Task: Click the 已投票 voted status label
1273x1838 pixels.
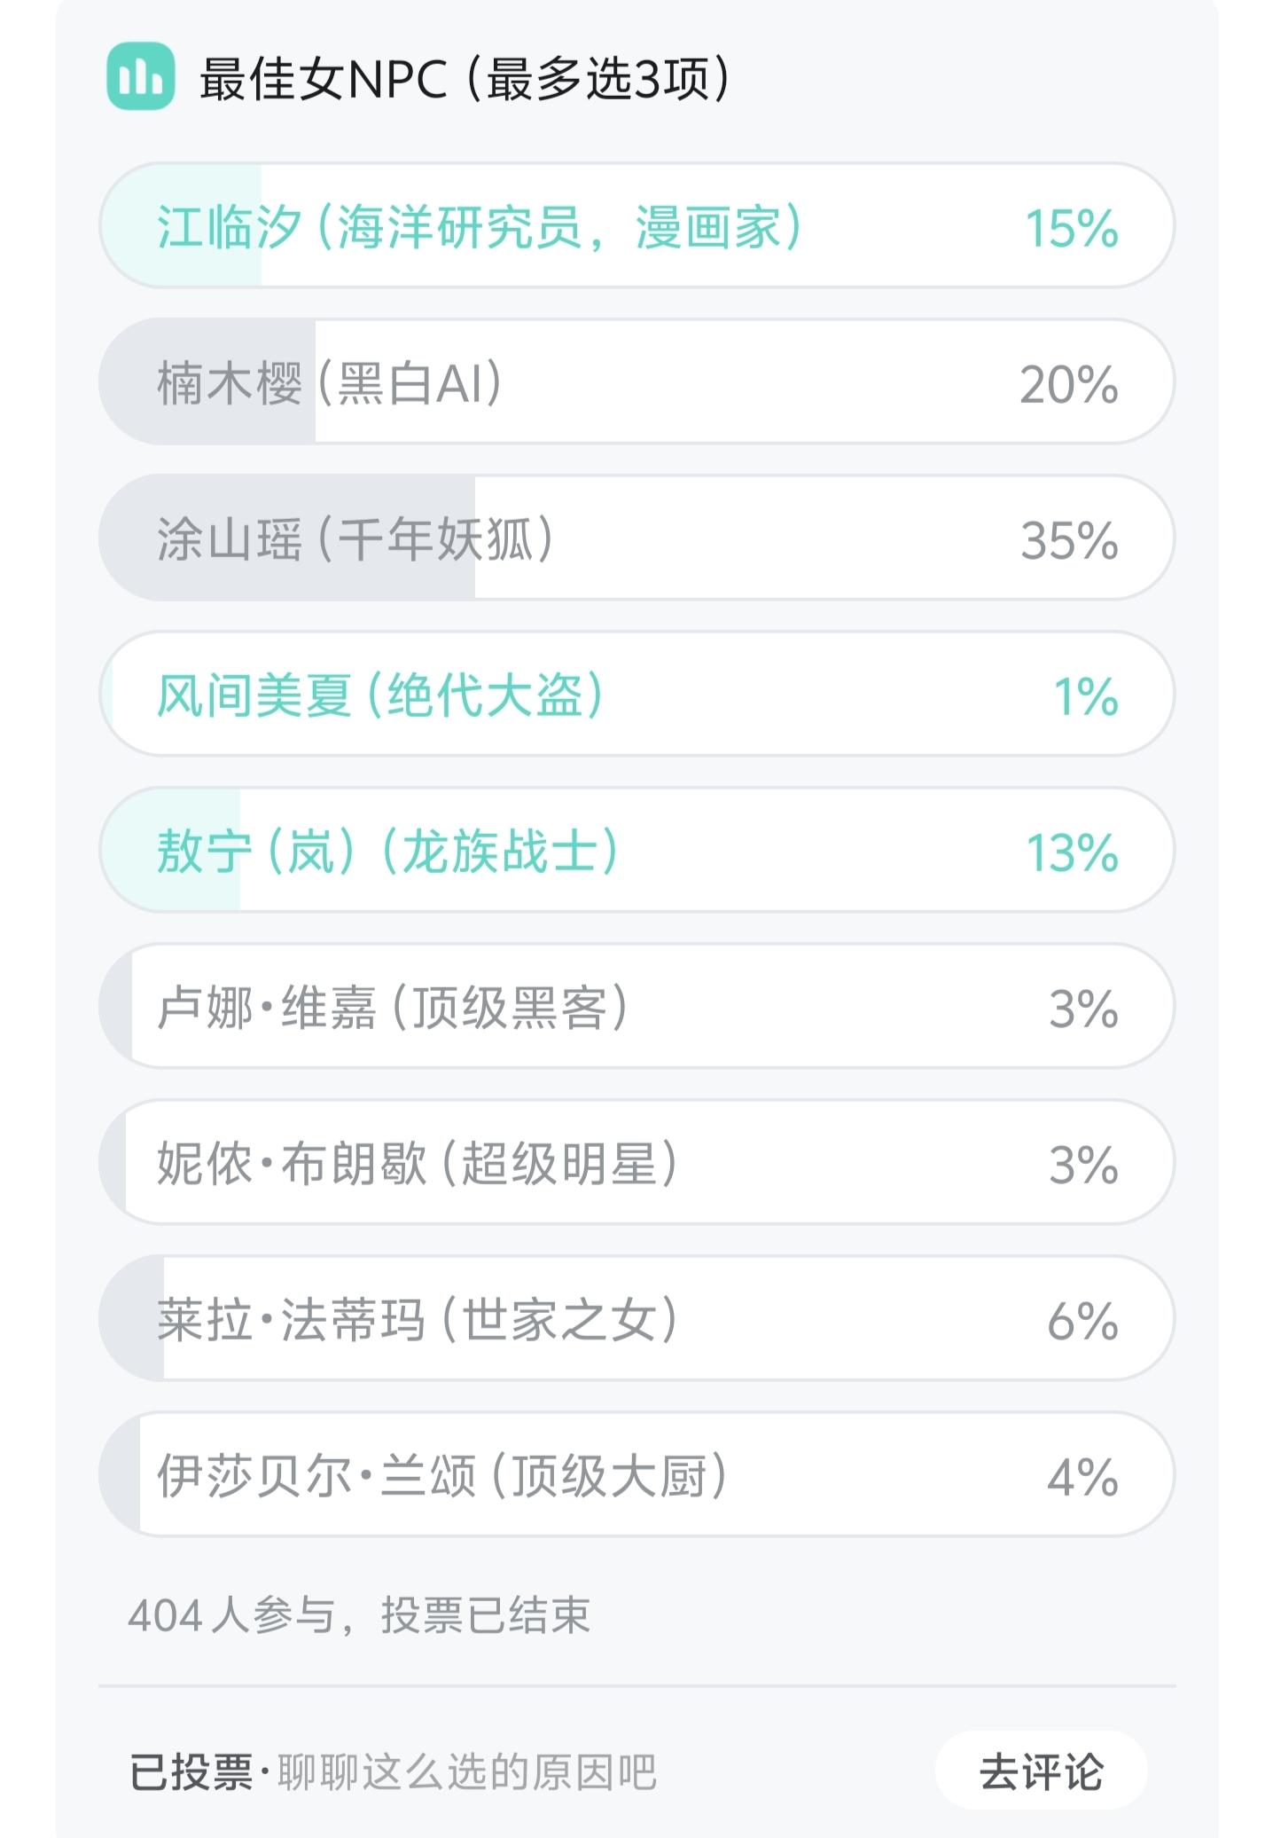Action: (191, 1772)
